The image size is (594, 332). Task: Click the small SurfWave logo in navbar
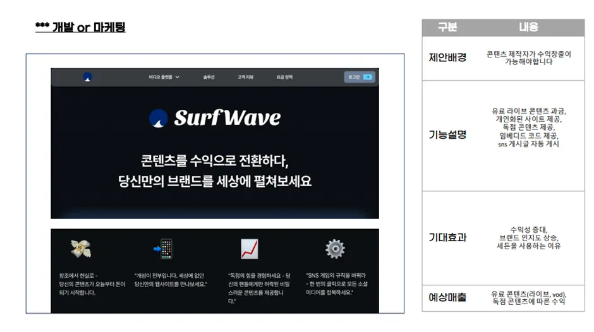point(87,77)
